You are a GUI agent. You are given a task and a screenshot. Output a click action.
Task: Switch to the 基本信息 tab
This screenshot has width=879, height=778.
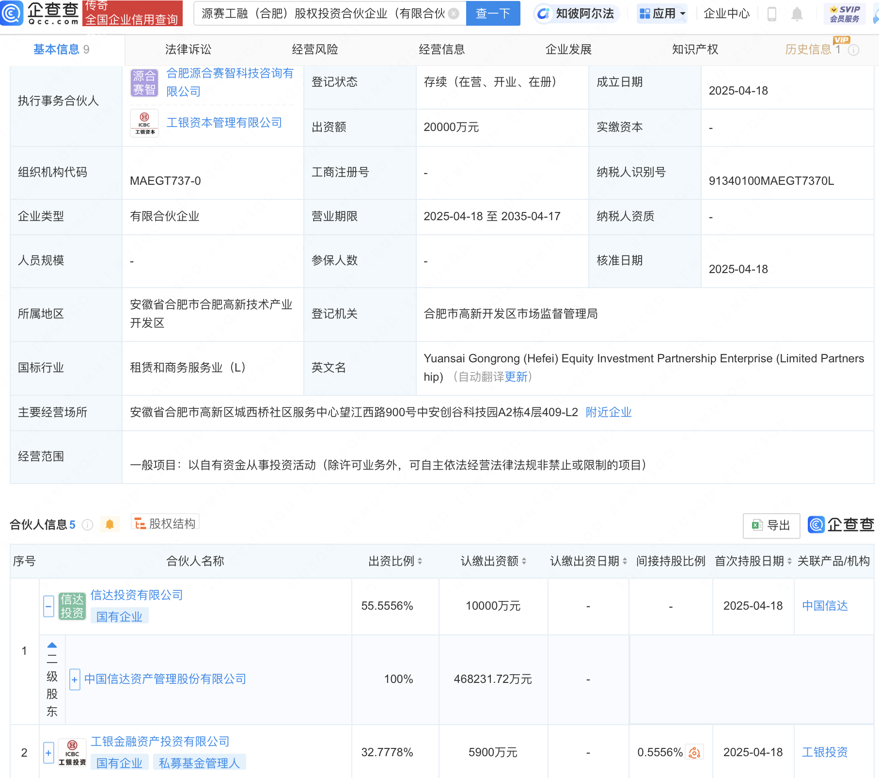click(x=62, y=49)
